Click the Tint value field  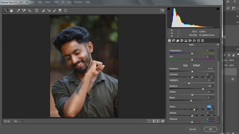(x=210, y=57)
